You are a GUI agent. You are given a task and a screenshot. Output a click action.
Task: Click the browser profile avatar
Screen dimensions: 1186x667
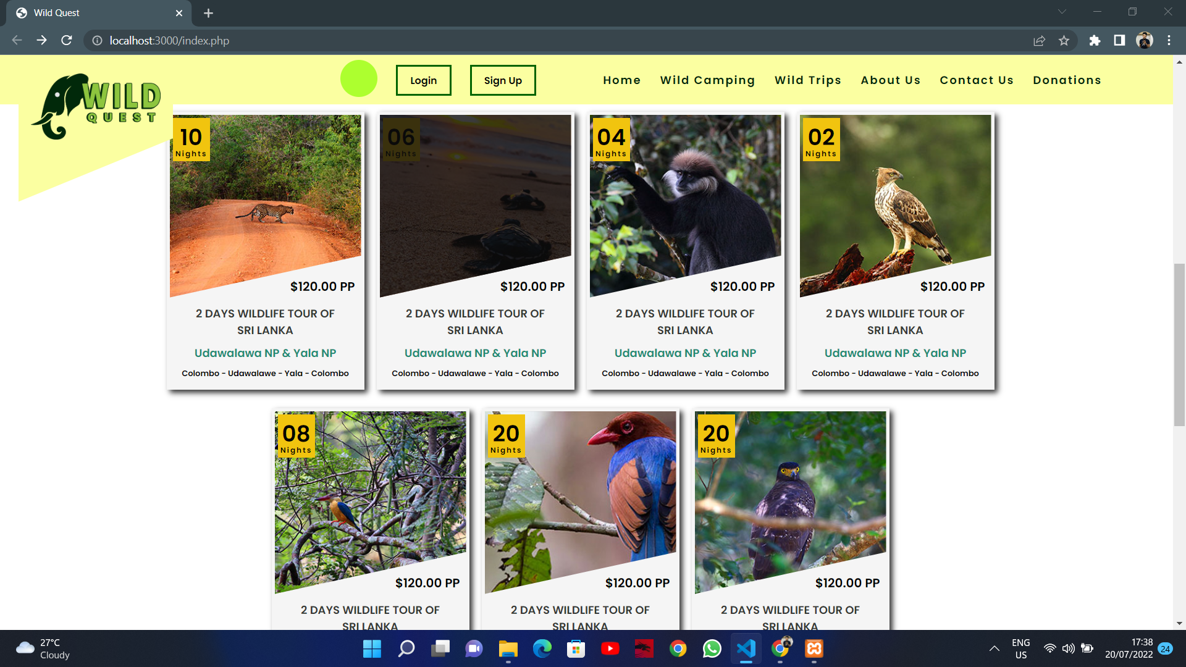coord(1145,40)
